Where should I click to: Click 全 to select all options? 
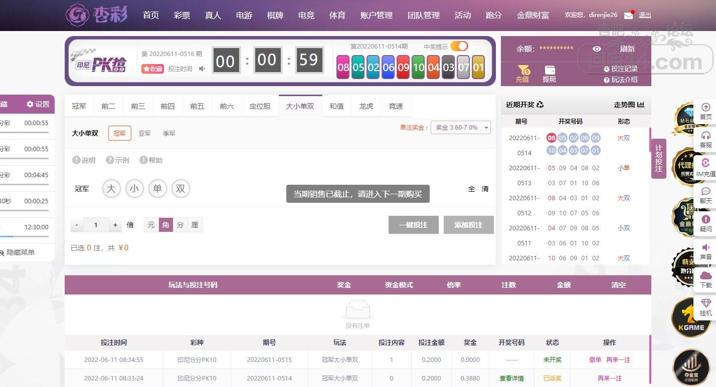(x=471, y=189)
